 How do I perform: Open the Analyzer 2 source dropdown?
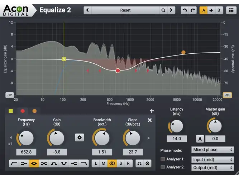coord(212,168)
